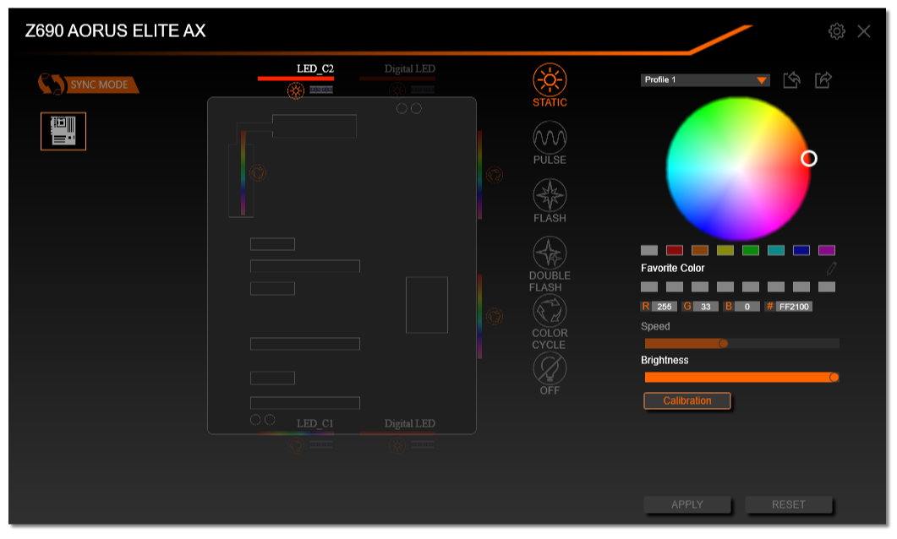Choose the purple preset color swatch

tap(827, 250)
